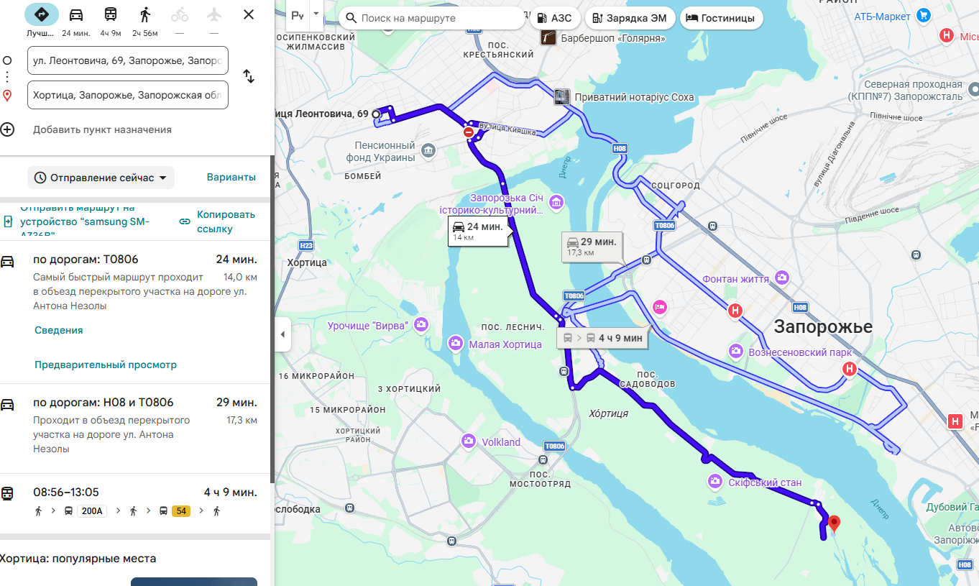Click the Запорозька Січ museum marker
Screen dimensions: 979x586
[556, 203]
